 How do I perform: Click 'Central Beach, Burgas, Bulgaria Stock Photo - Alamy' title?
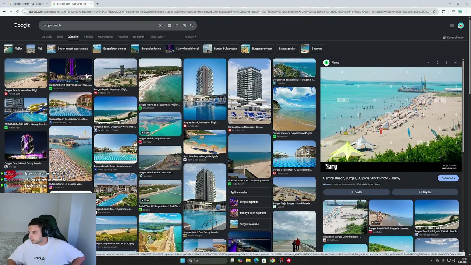pyautogui.click(x=362, y=178)
